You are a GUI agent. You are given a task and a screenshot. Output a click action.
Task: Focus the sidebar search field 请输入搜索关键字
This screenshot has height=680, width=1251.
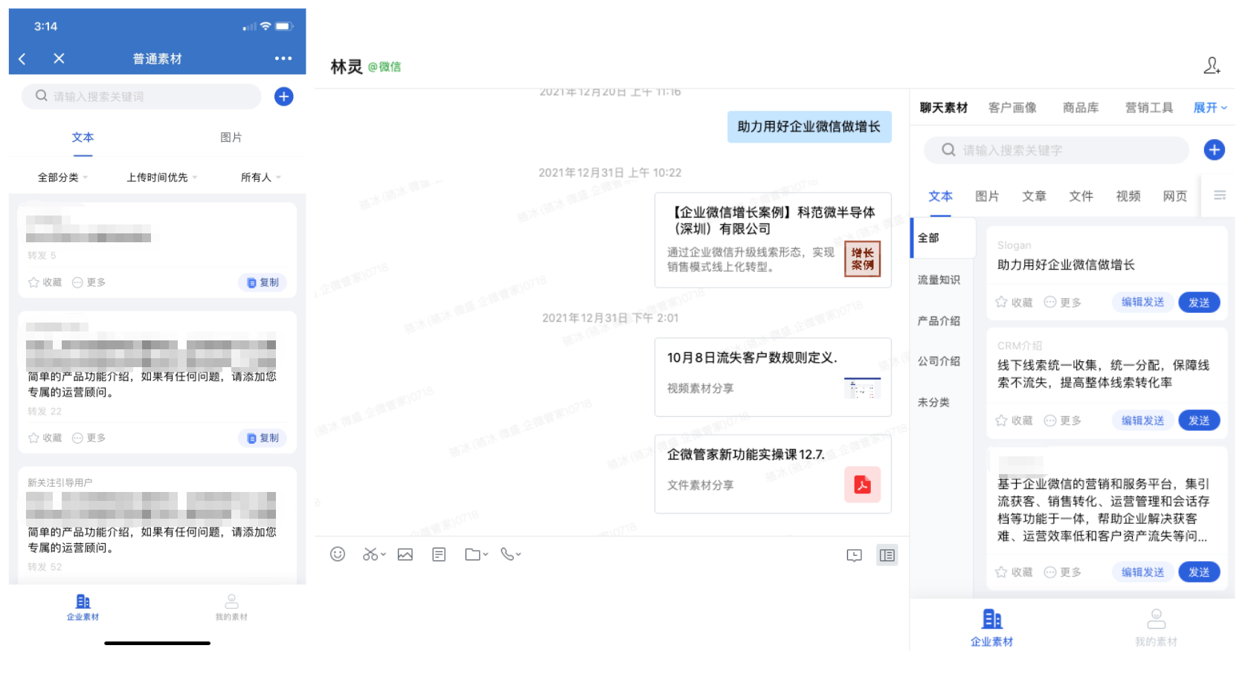point(1056,150)
